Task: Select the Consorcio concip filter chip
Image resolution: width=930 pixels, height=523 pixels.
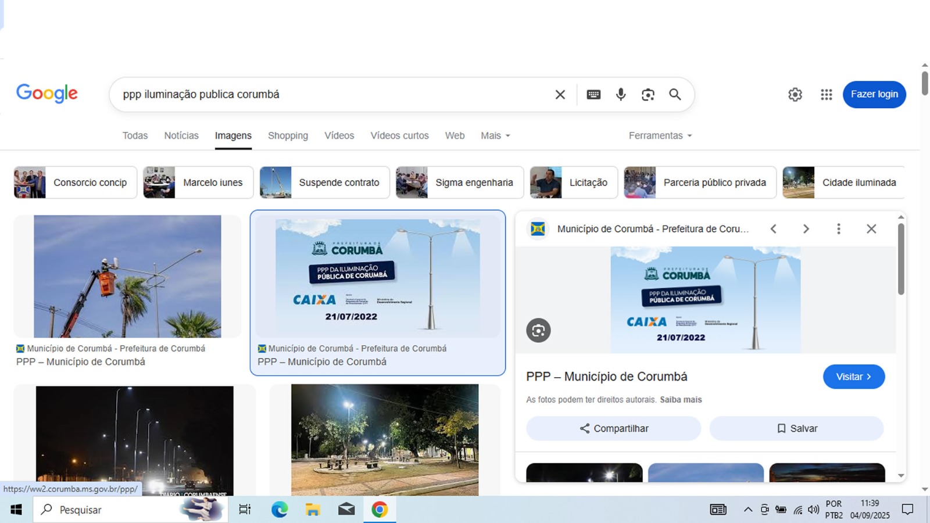Action: [76, 182]
